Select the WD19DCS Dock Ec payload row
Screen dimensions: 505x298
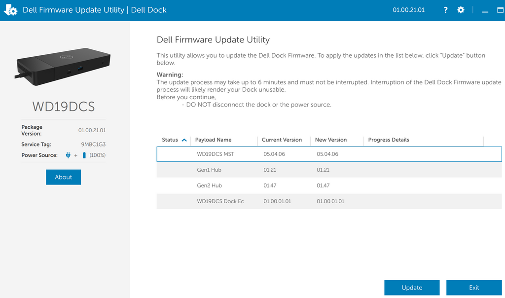pyautogui.click(x=329, y=201)
